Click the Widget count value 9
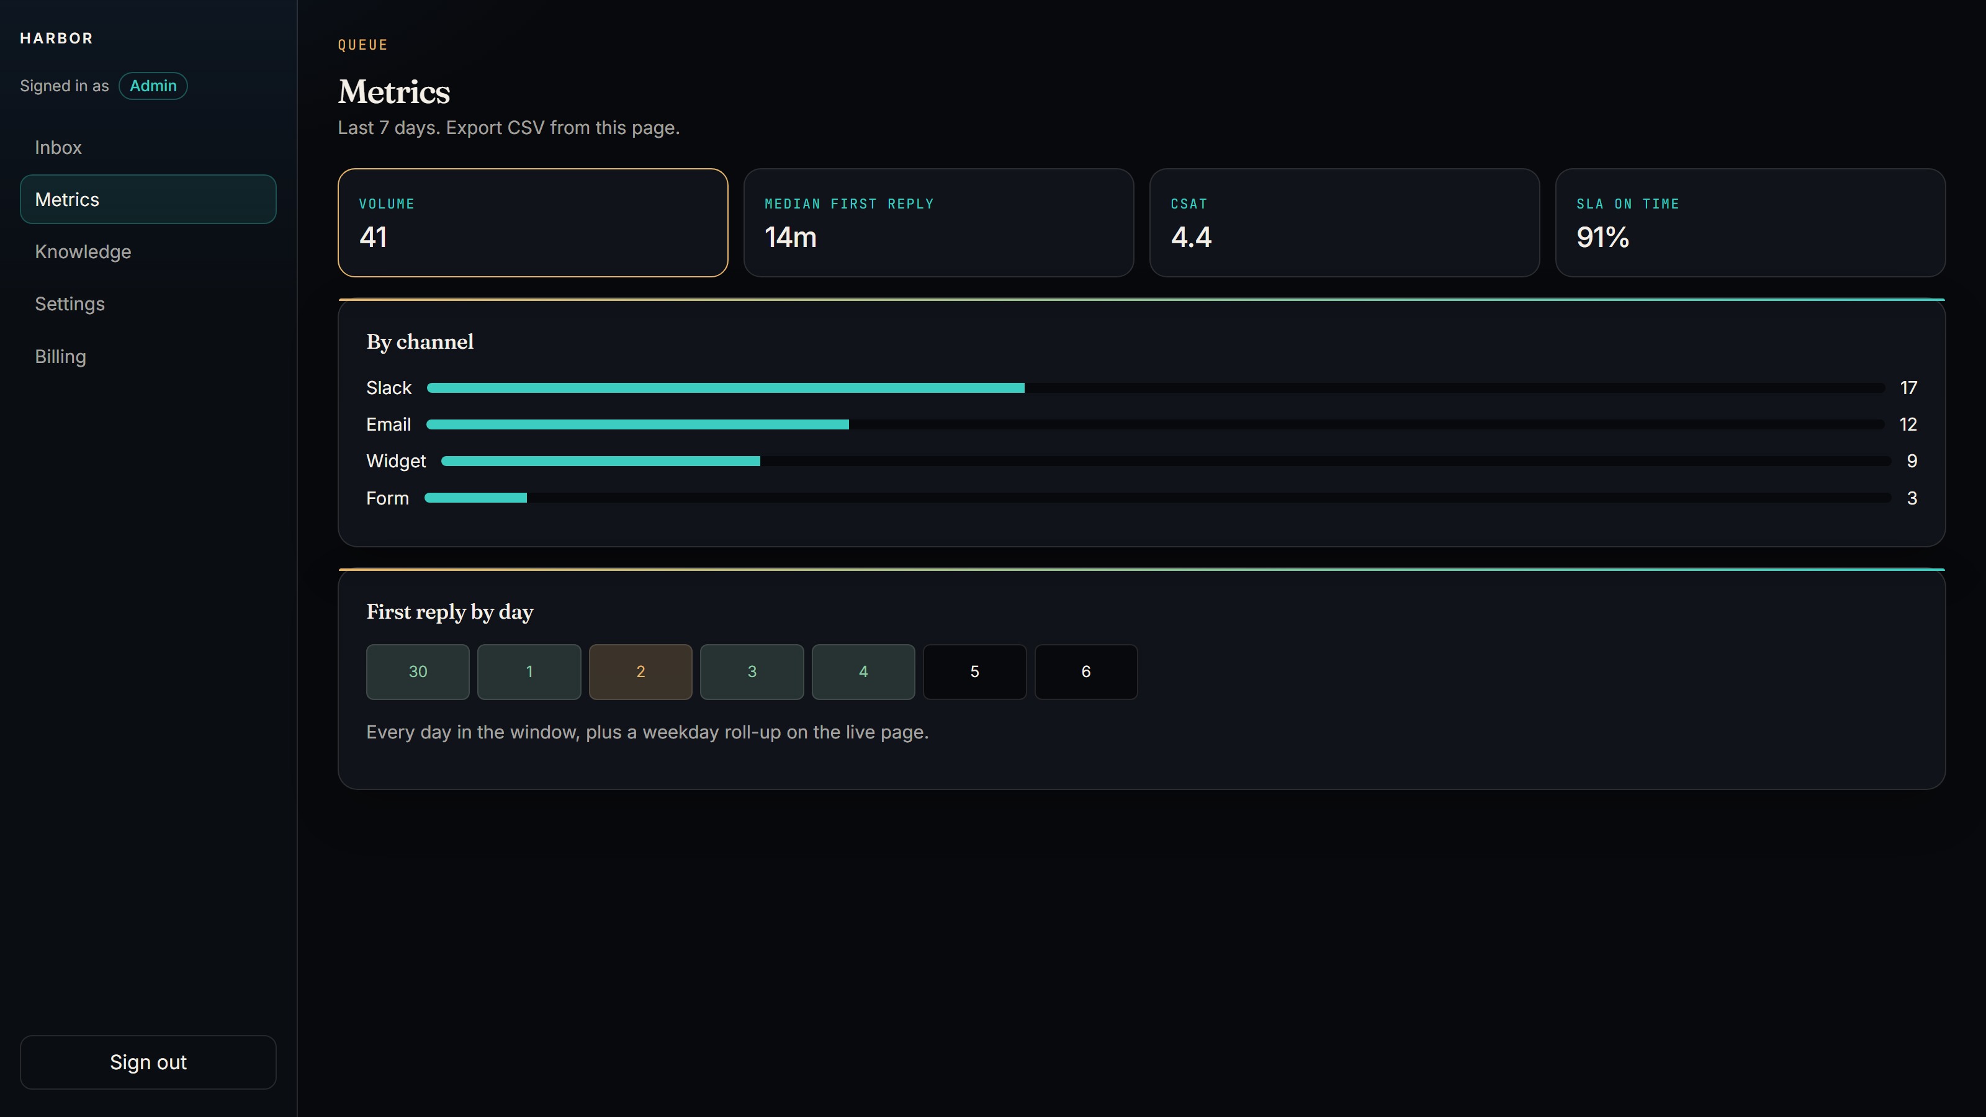The image size is (1986, 1117). coord(1912,461)
